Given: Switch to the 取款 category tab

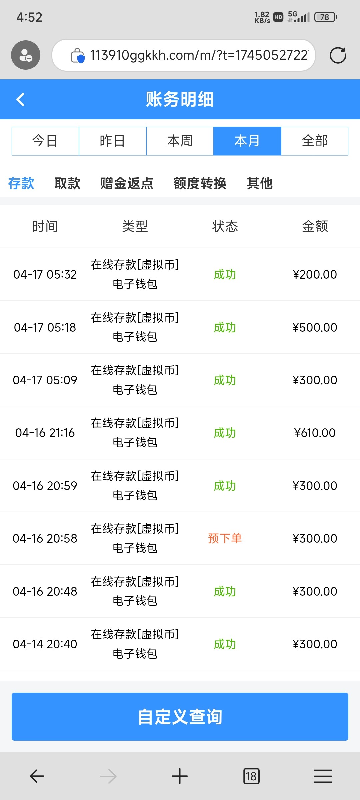Looking at the screenshot, I should click(67, 183).
